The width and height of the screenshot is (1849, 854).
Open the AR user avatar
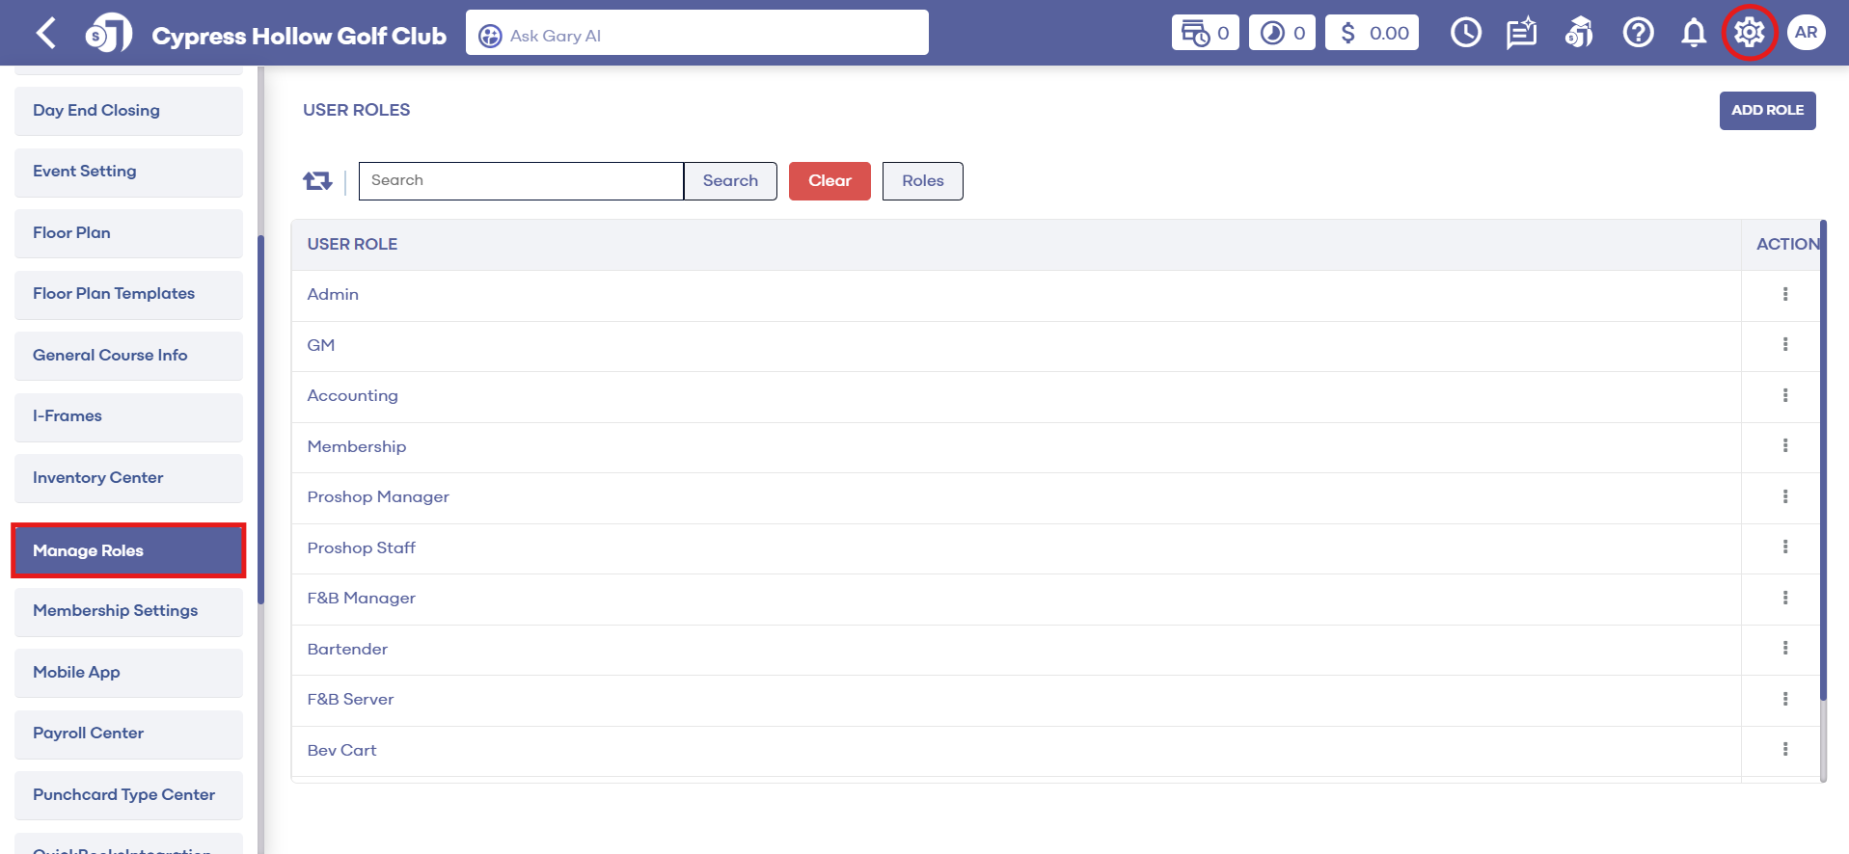tap(1806, 33)
